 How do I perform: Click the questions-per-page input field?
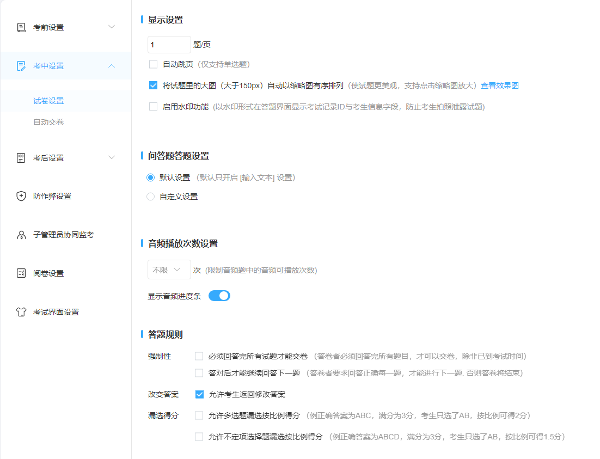169,44
